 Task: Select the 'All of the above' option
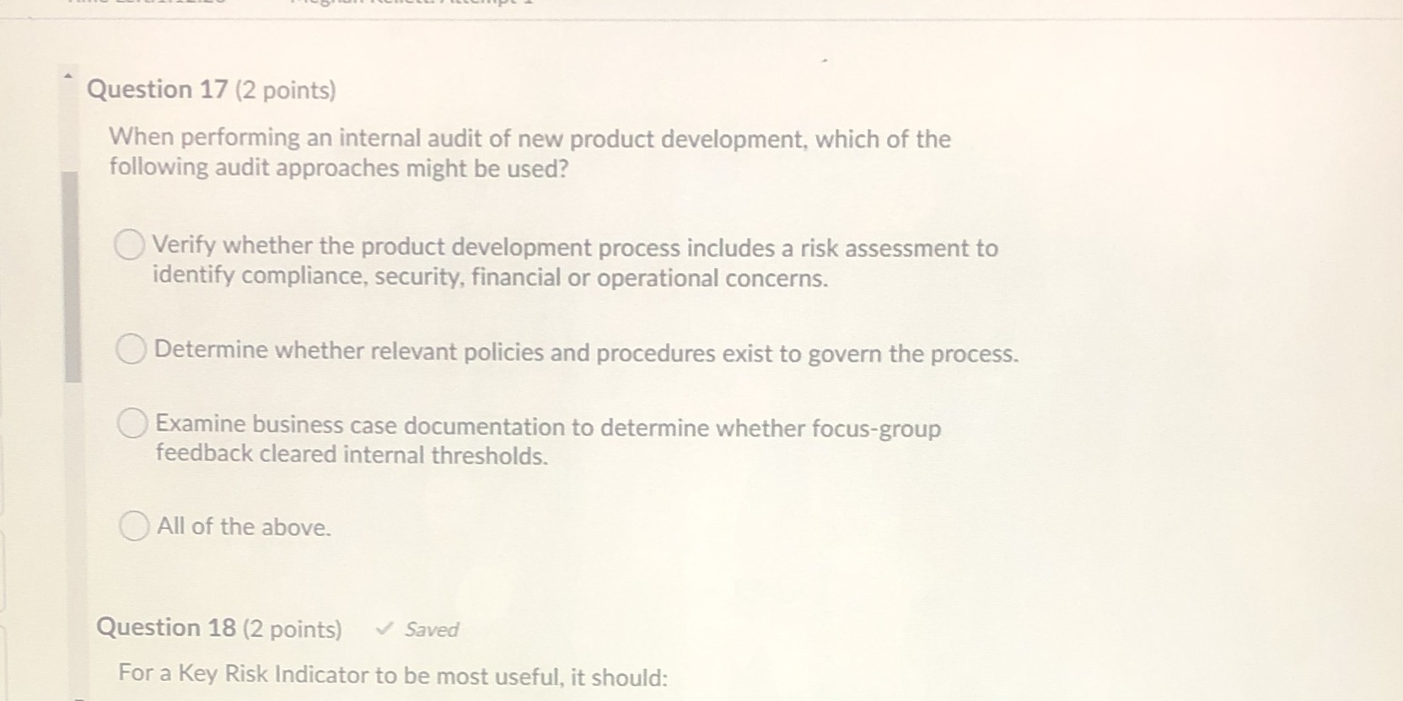tap(243, 527)
